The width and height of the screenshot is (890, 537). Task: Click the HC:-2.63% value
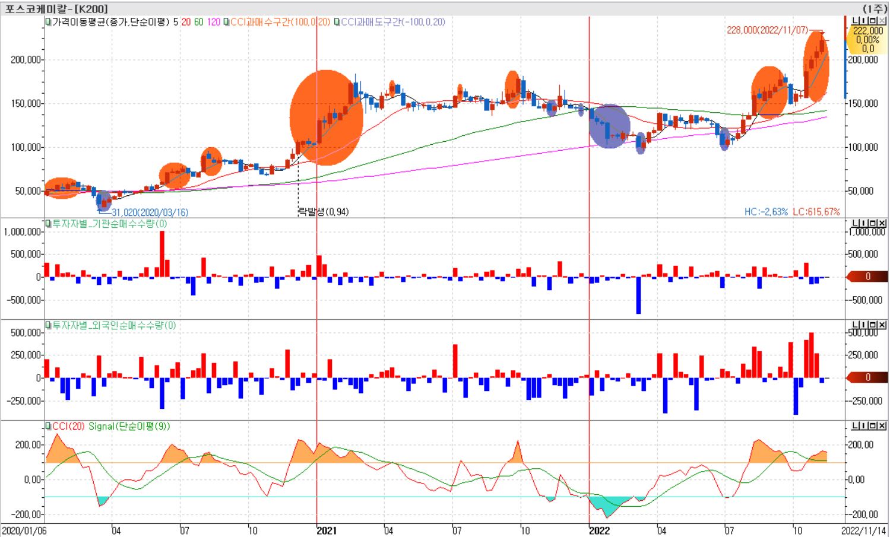click(766, 211)
